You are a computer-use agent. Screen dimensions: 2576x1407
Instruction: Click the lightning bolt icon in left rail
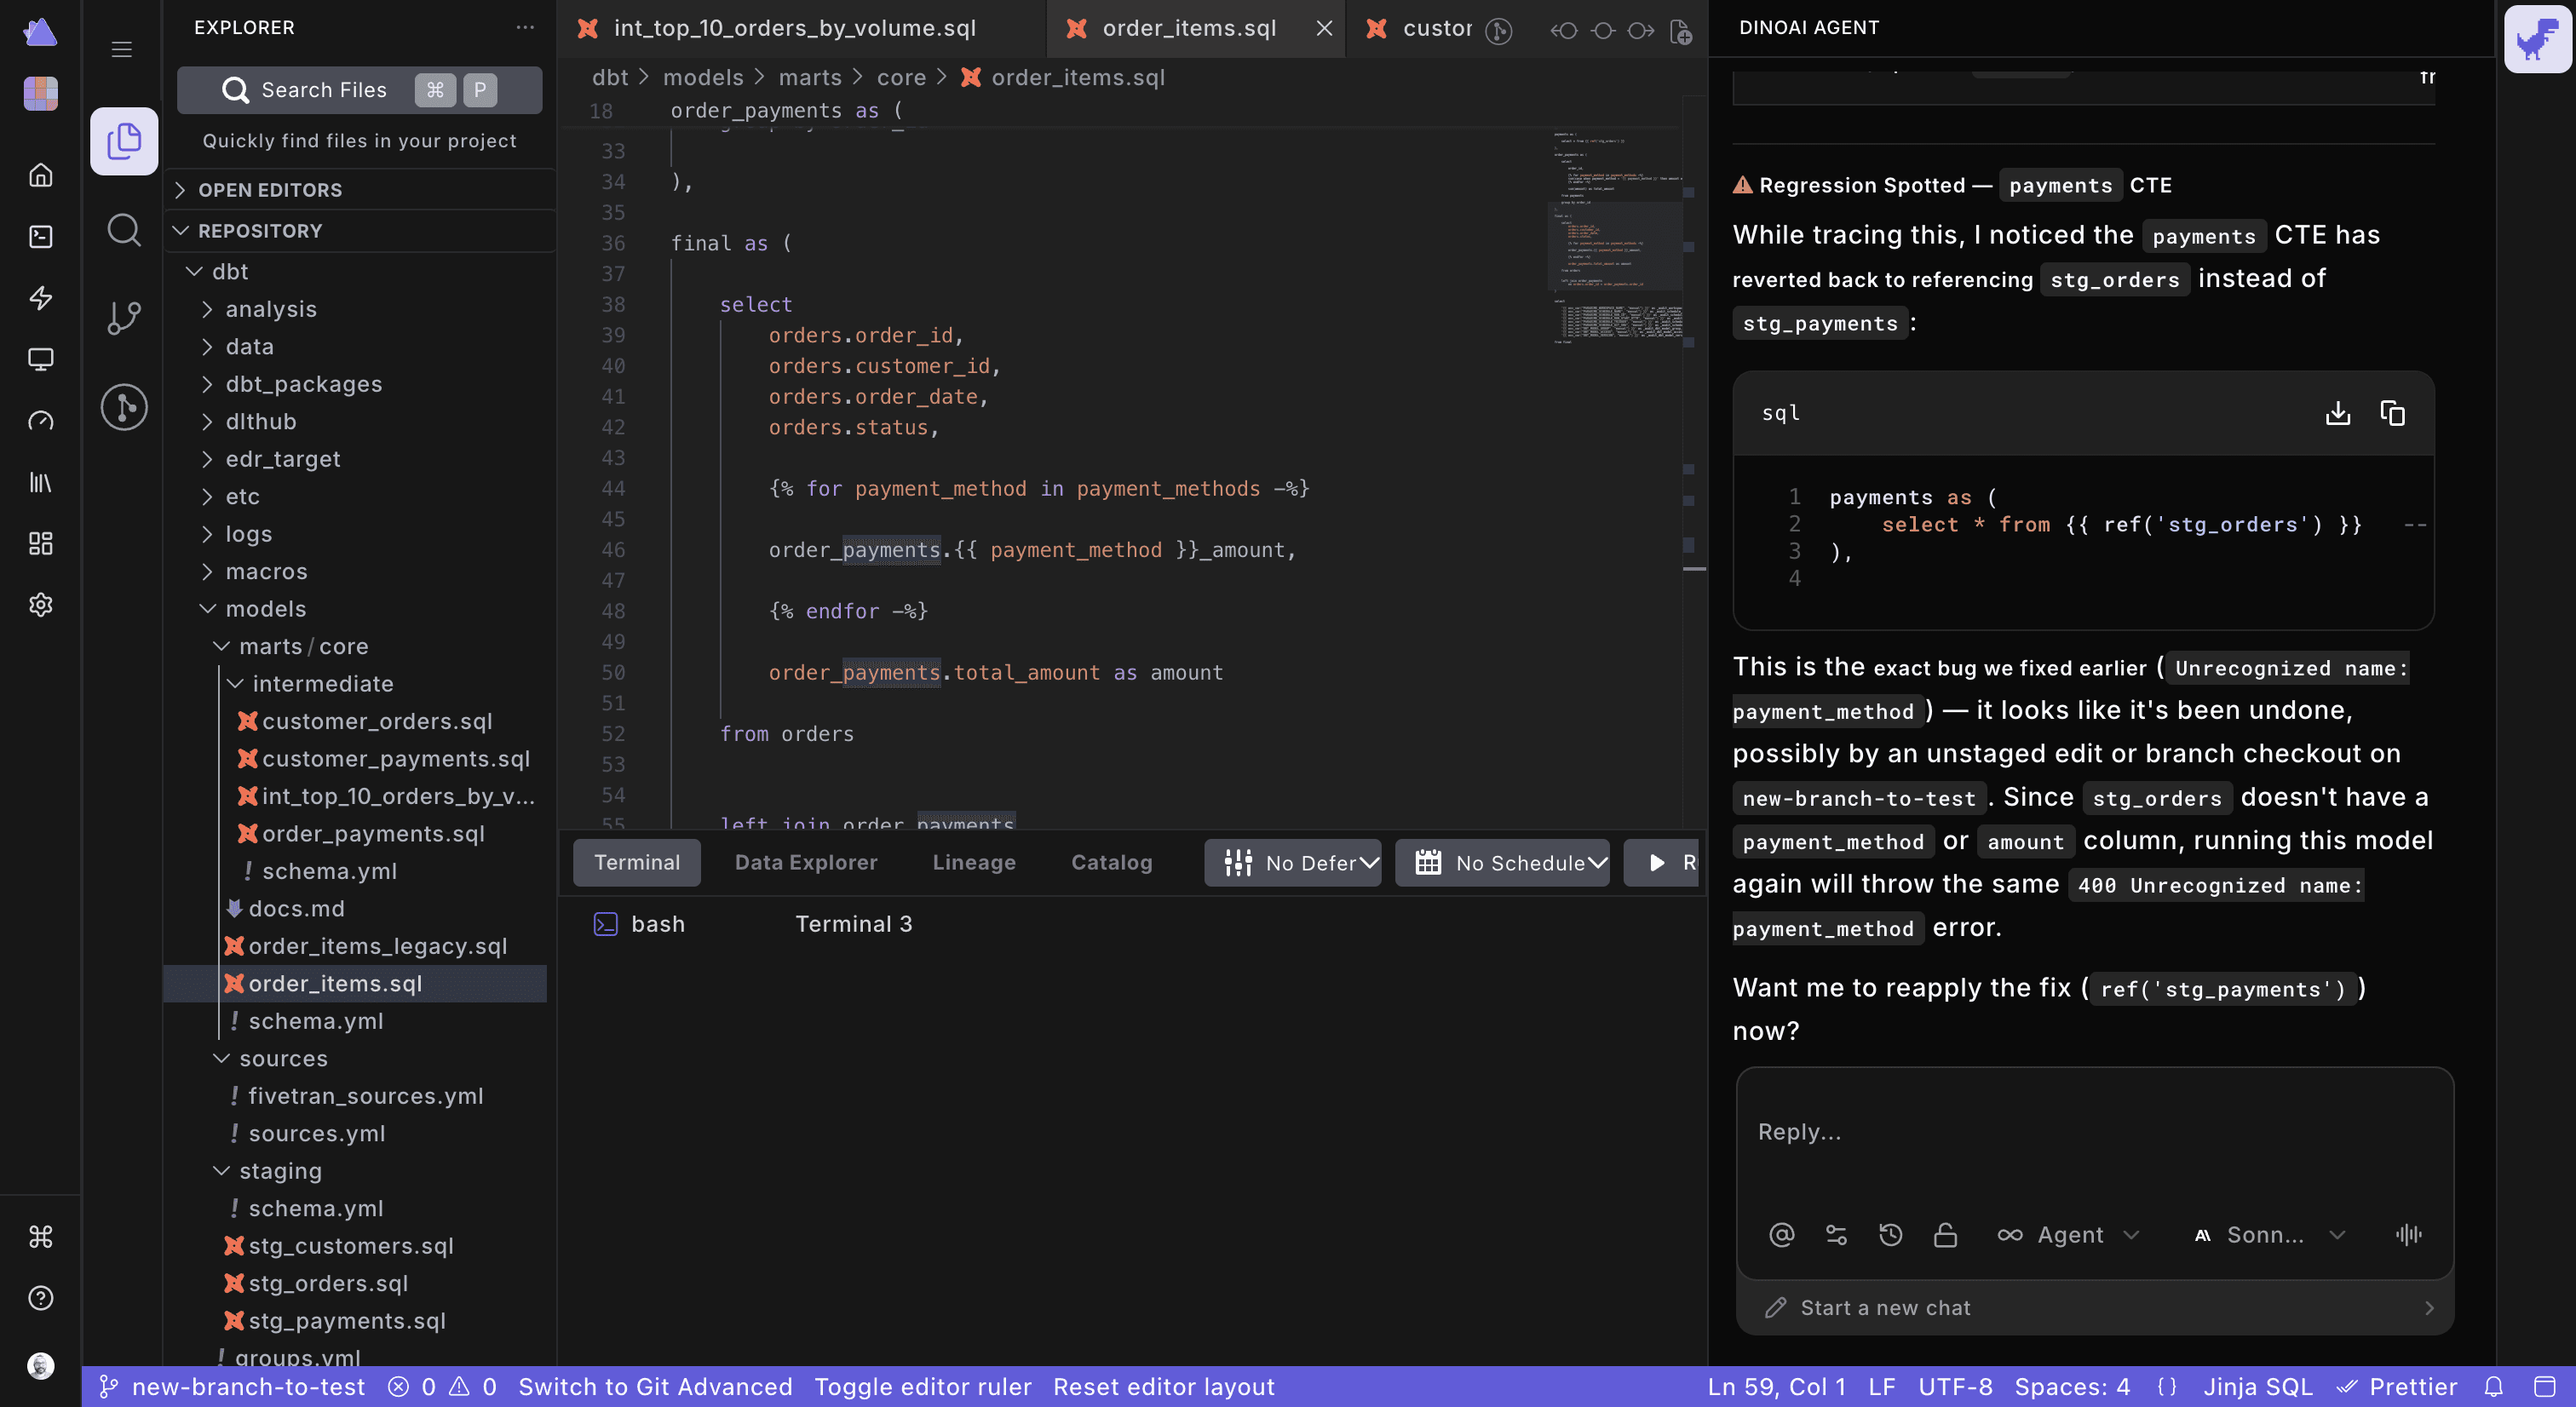[x=41, y=298]
